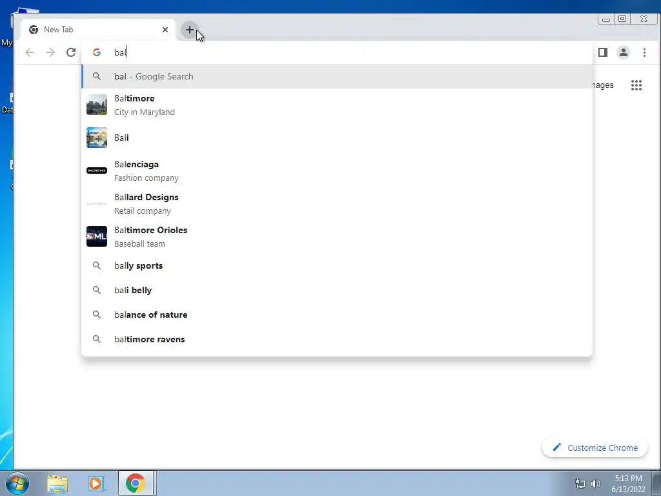Image resolution: width=661 pixels, height=496 pixels.
Task: Select the Bali suggestion
Action: click(337, 138)
